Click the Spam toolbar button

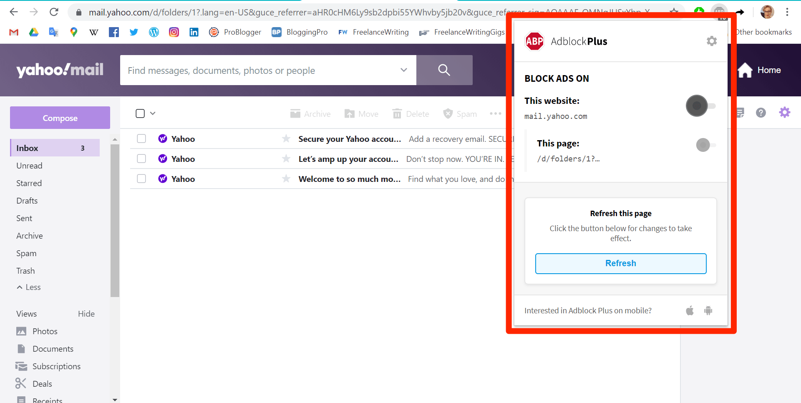[x=460, y=113]
